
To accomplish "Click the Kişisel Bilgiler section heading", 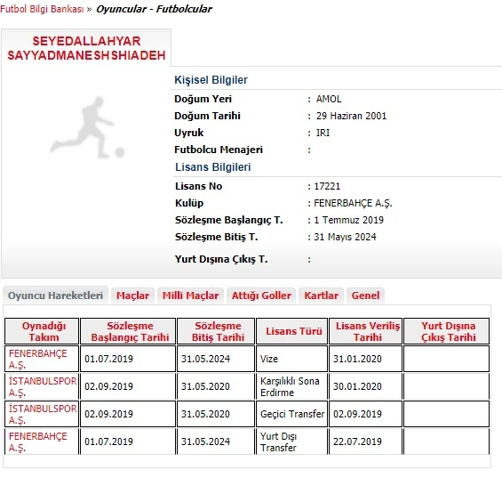I will click(211, 79).
